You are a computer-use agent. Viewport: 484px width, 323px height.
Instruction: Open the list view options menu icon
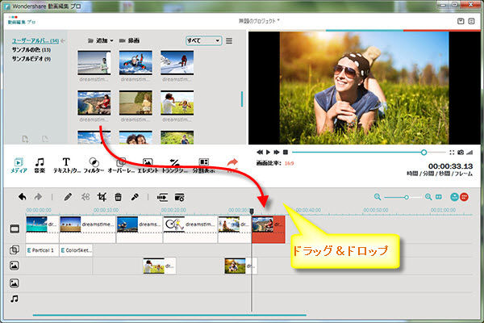click(229, 40)
